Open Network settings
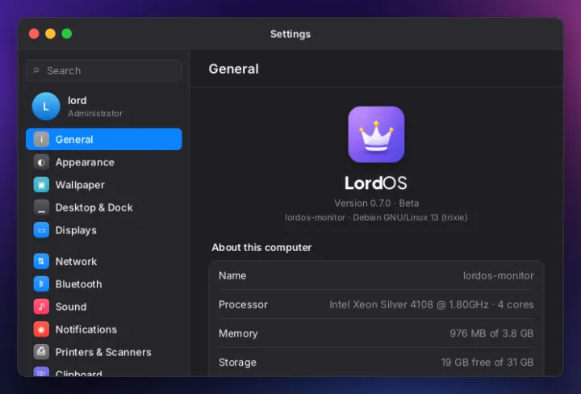581x394 pixels. (x=104, y=262)
